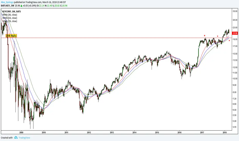
Task: Click the "13.50" price axis label
Action: (235, 60)
